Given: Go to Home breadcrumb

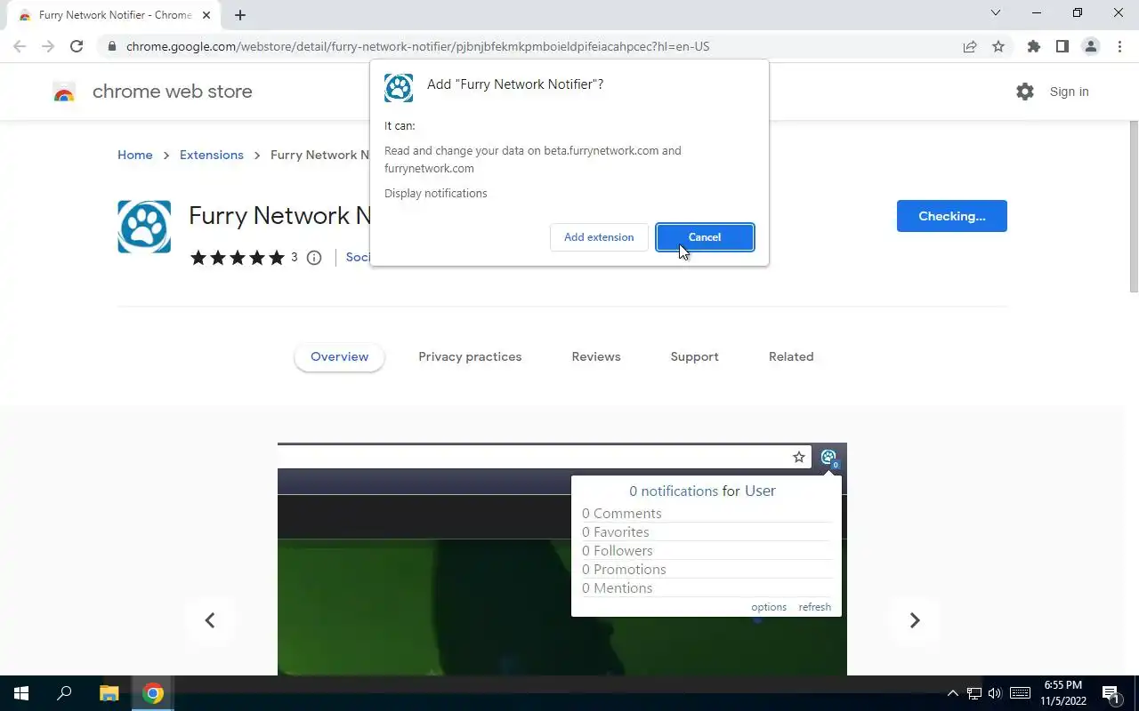Looking at the screenshot, I should 135,155.
